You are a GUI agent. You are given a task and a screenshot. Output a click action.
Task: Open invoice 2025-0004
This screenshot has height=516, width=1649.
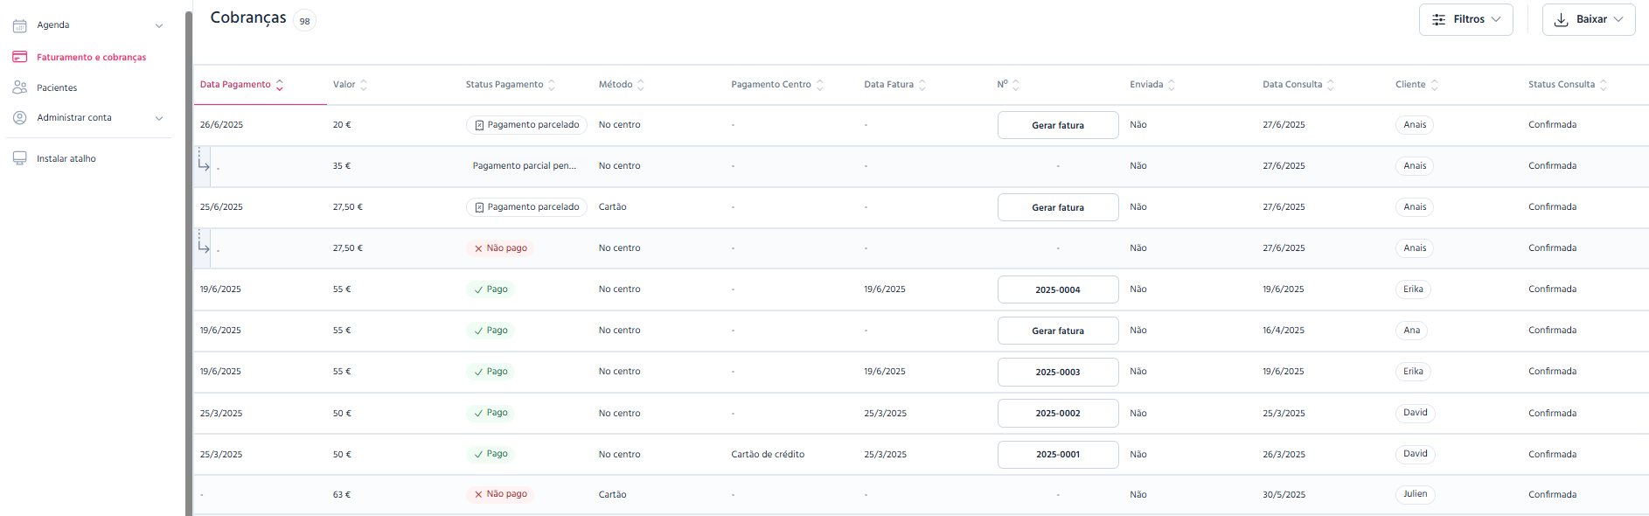point(1058,289)
